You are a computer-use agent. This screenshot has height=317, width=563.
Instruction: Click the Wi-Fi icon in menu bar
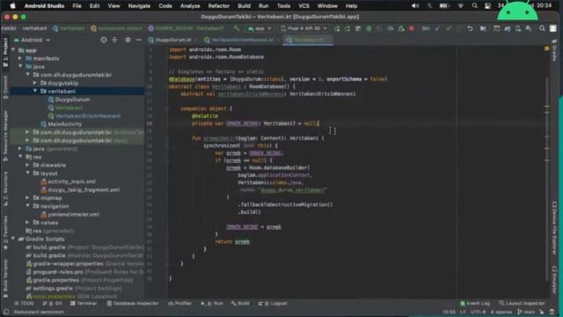pos(461,6)
